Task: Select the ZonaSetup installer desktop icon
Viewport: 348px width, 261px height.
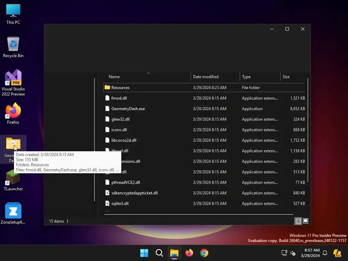Action: [13, 213]
